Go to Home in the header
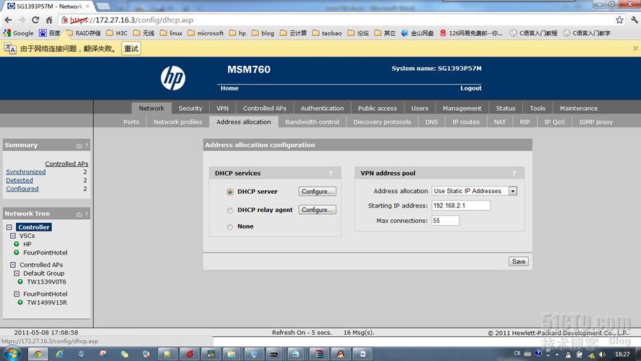 click(229, 88)
